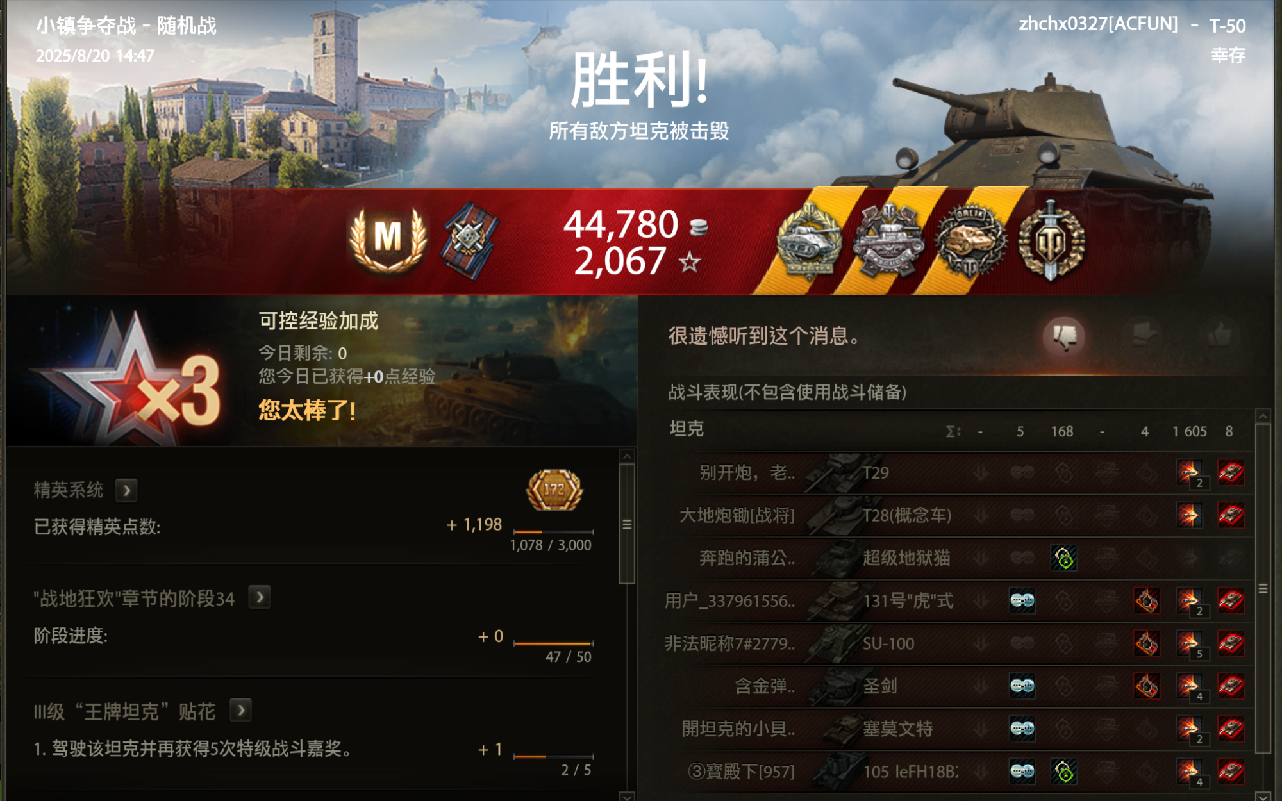Click the destroyed tank icon in T29 row
Viewport: 1282px width, 801px height.
coord(1231,473)
